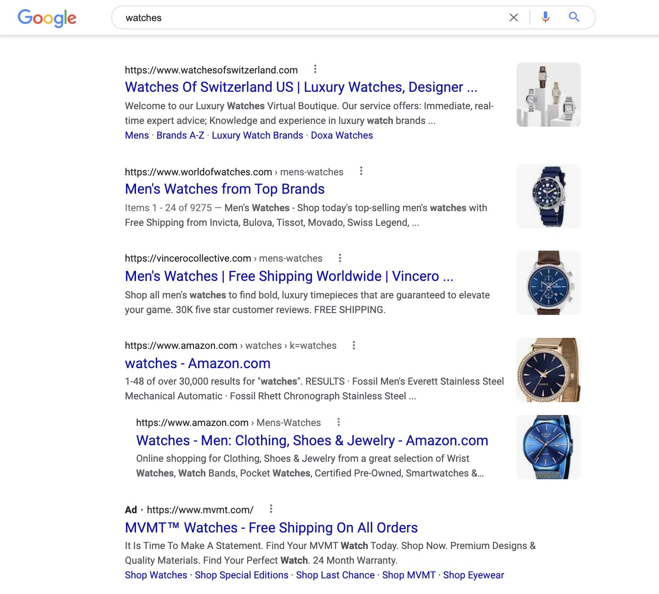The width and height of the screenshot is (659, 594).
Task: Click the amazon.com › Mens-Watches URL
Action: pos(228,423)
